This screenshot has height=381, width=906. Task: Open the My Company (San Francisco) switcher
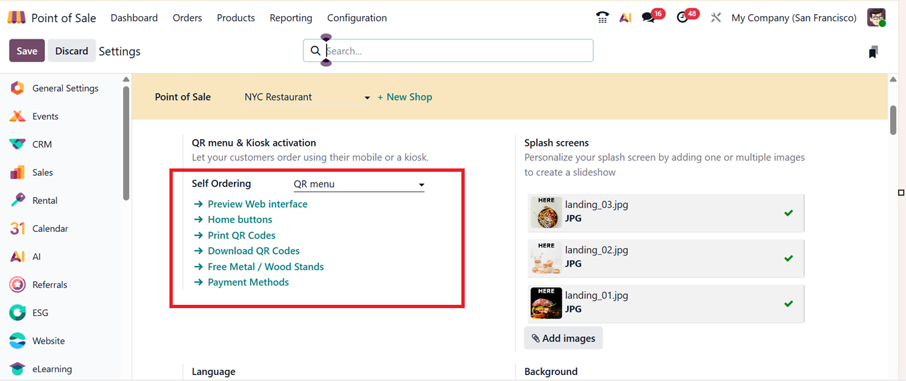(x=794, y=18)
